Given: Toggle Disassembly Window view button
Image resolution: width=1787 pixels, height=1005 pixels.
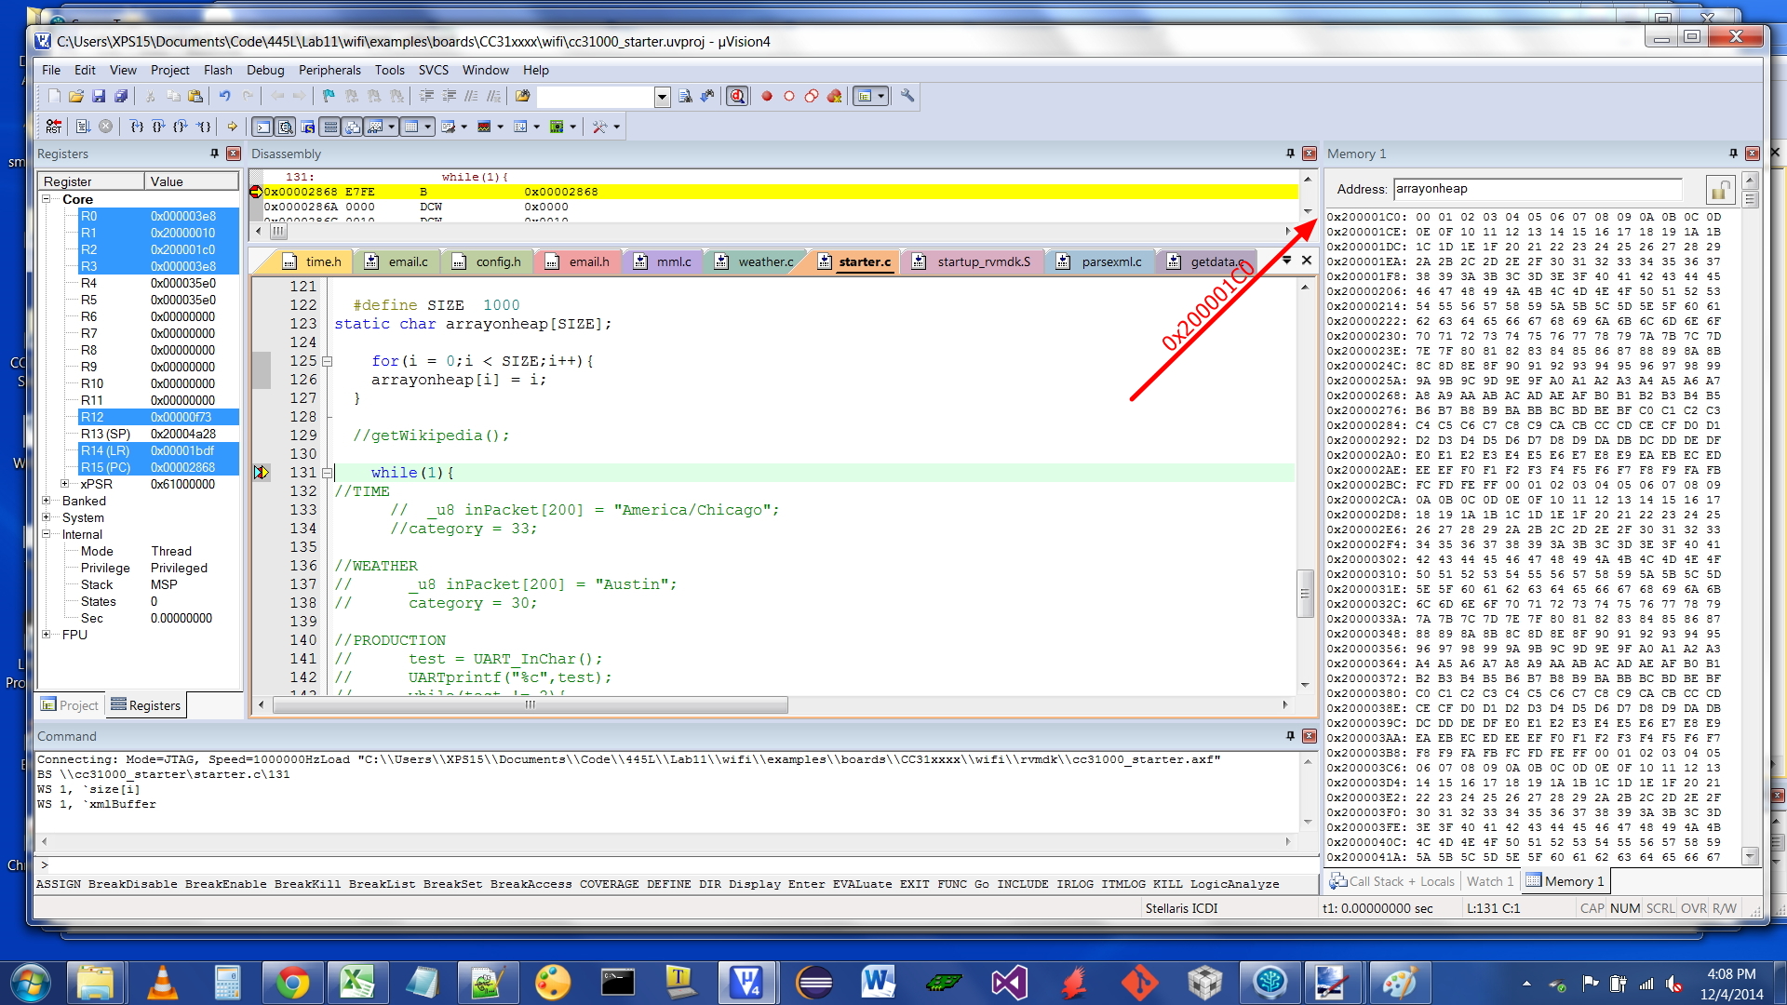Looking at the screenshot, I should pos(285,127).
